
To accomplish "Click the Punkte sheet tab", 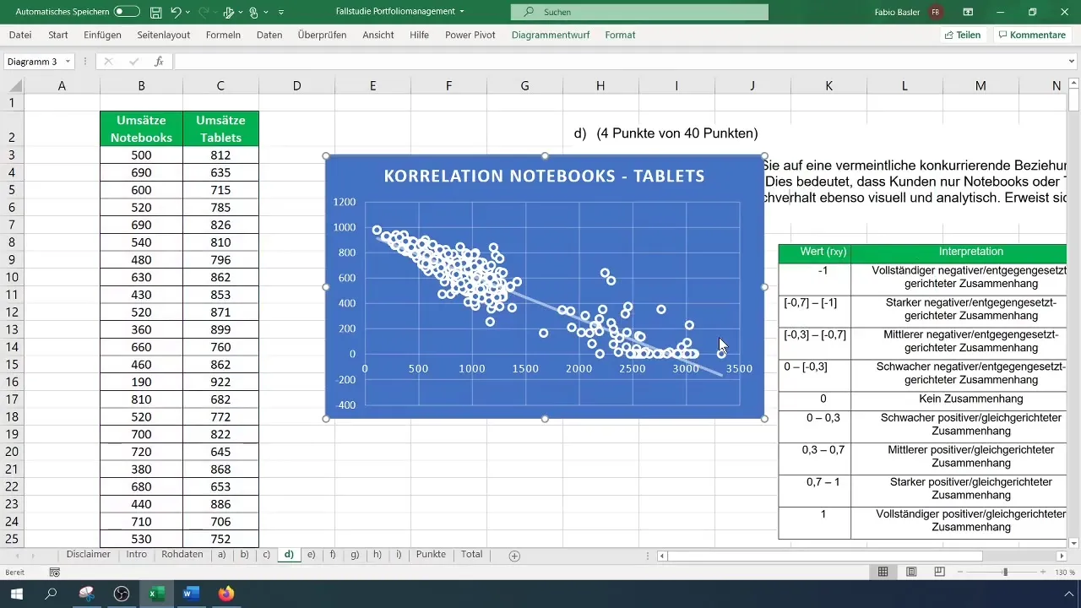I will coord(431,555).
